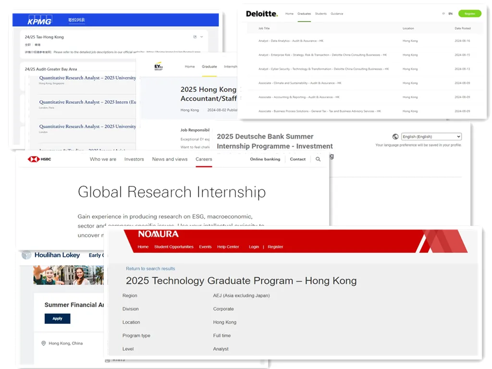
Task: Open the KPMG job list tab
Action: [76, 20]
